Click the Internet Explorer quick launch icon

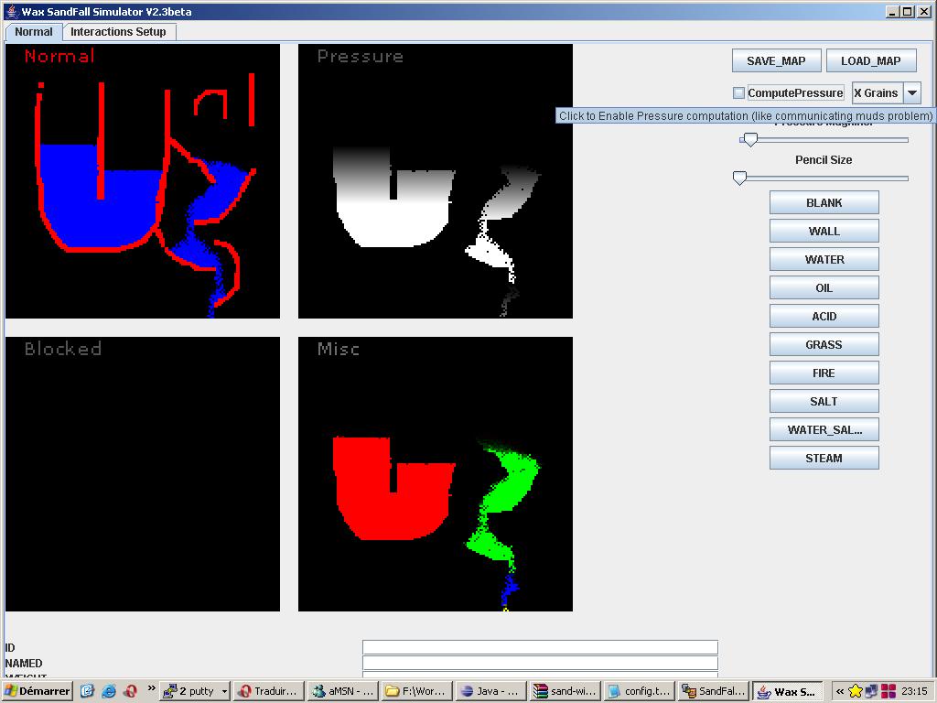(109, 691)
